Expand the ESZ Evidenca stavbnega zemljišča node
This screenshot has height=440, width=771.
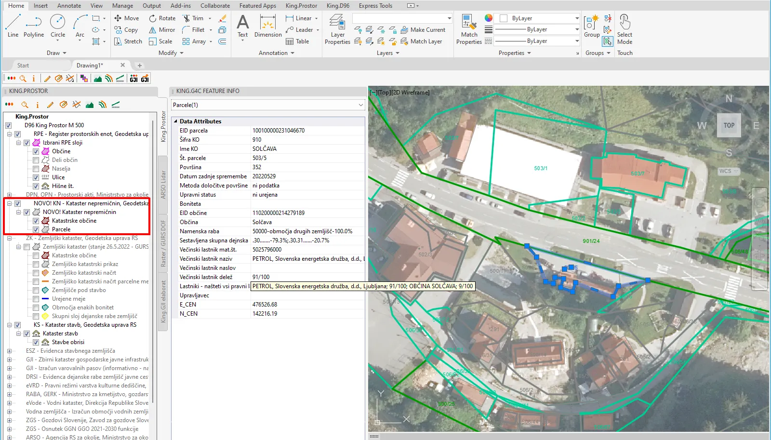point(9,351)
